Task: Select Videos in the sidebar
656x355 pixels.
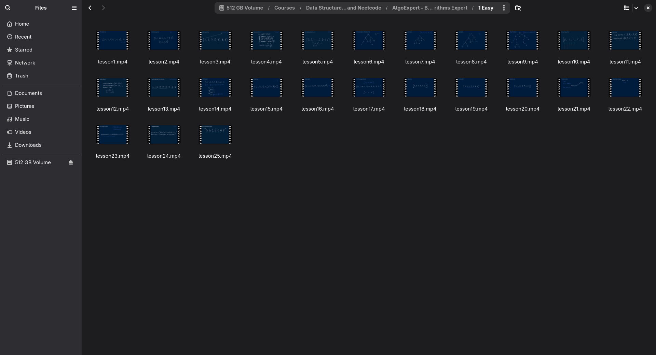Action: (23, 132)
